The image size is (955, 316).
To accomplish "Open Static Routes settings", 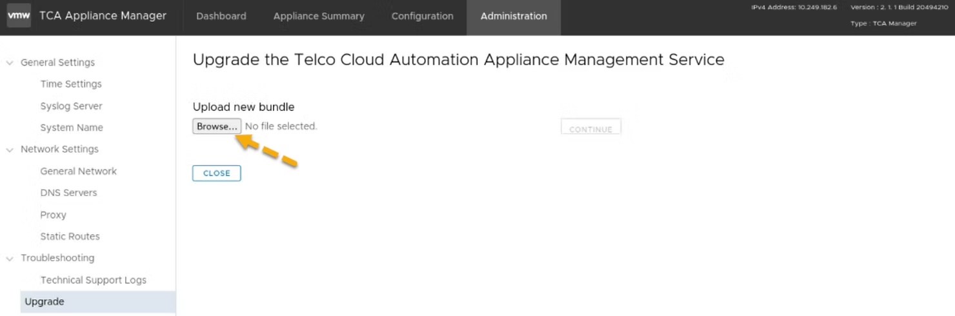I will (70, 237).
